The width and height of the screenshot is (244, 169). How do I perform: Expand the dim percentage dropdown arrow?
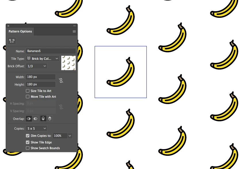point(70,136)
